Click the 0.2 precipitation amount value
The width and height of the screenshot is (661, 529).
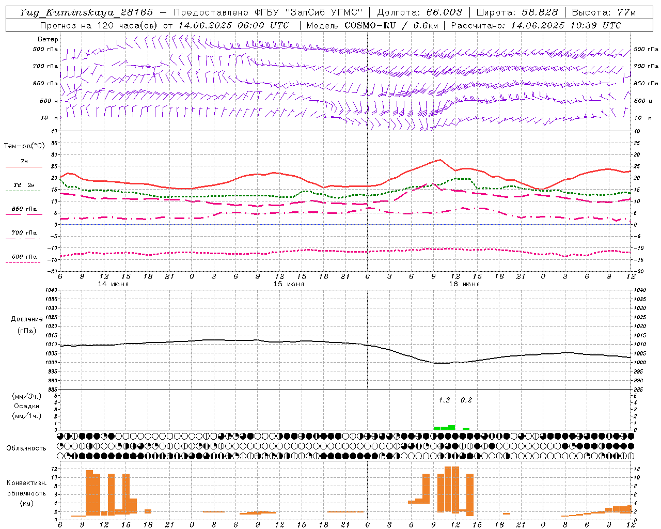click(466, 400)
